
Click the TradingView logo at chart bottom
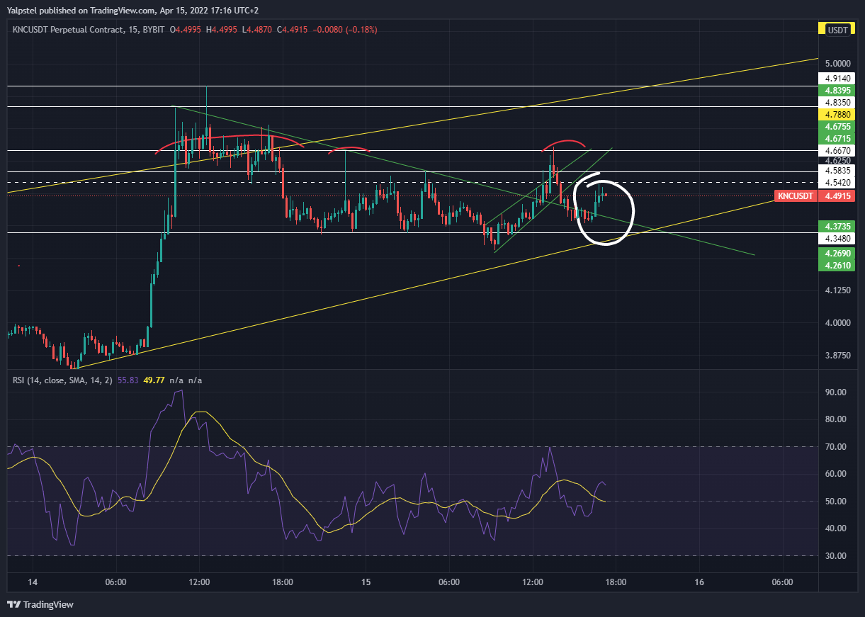[x=40, y=604]
